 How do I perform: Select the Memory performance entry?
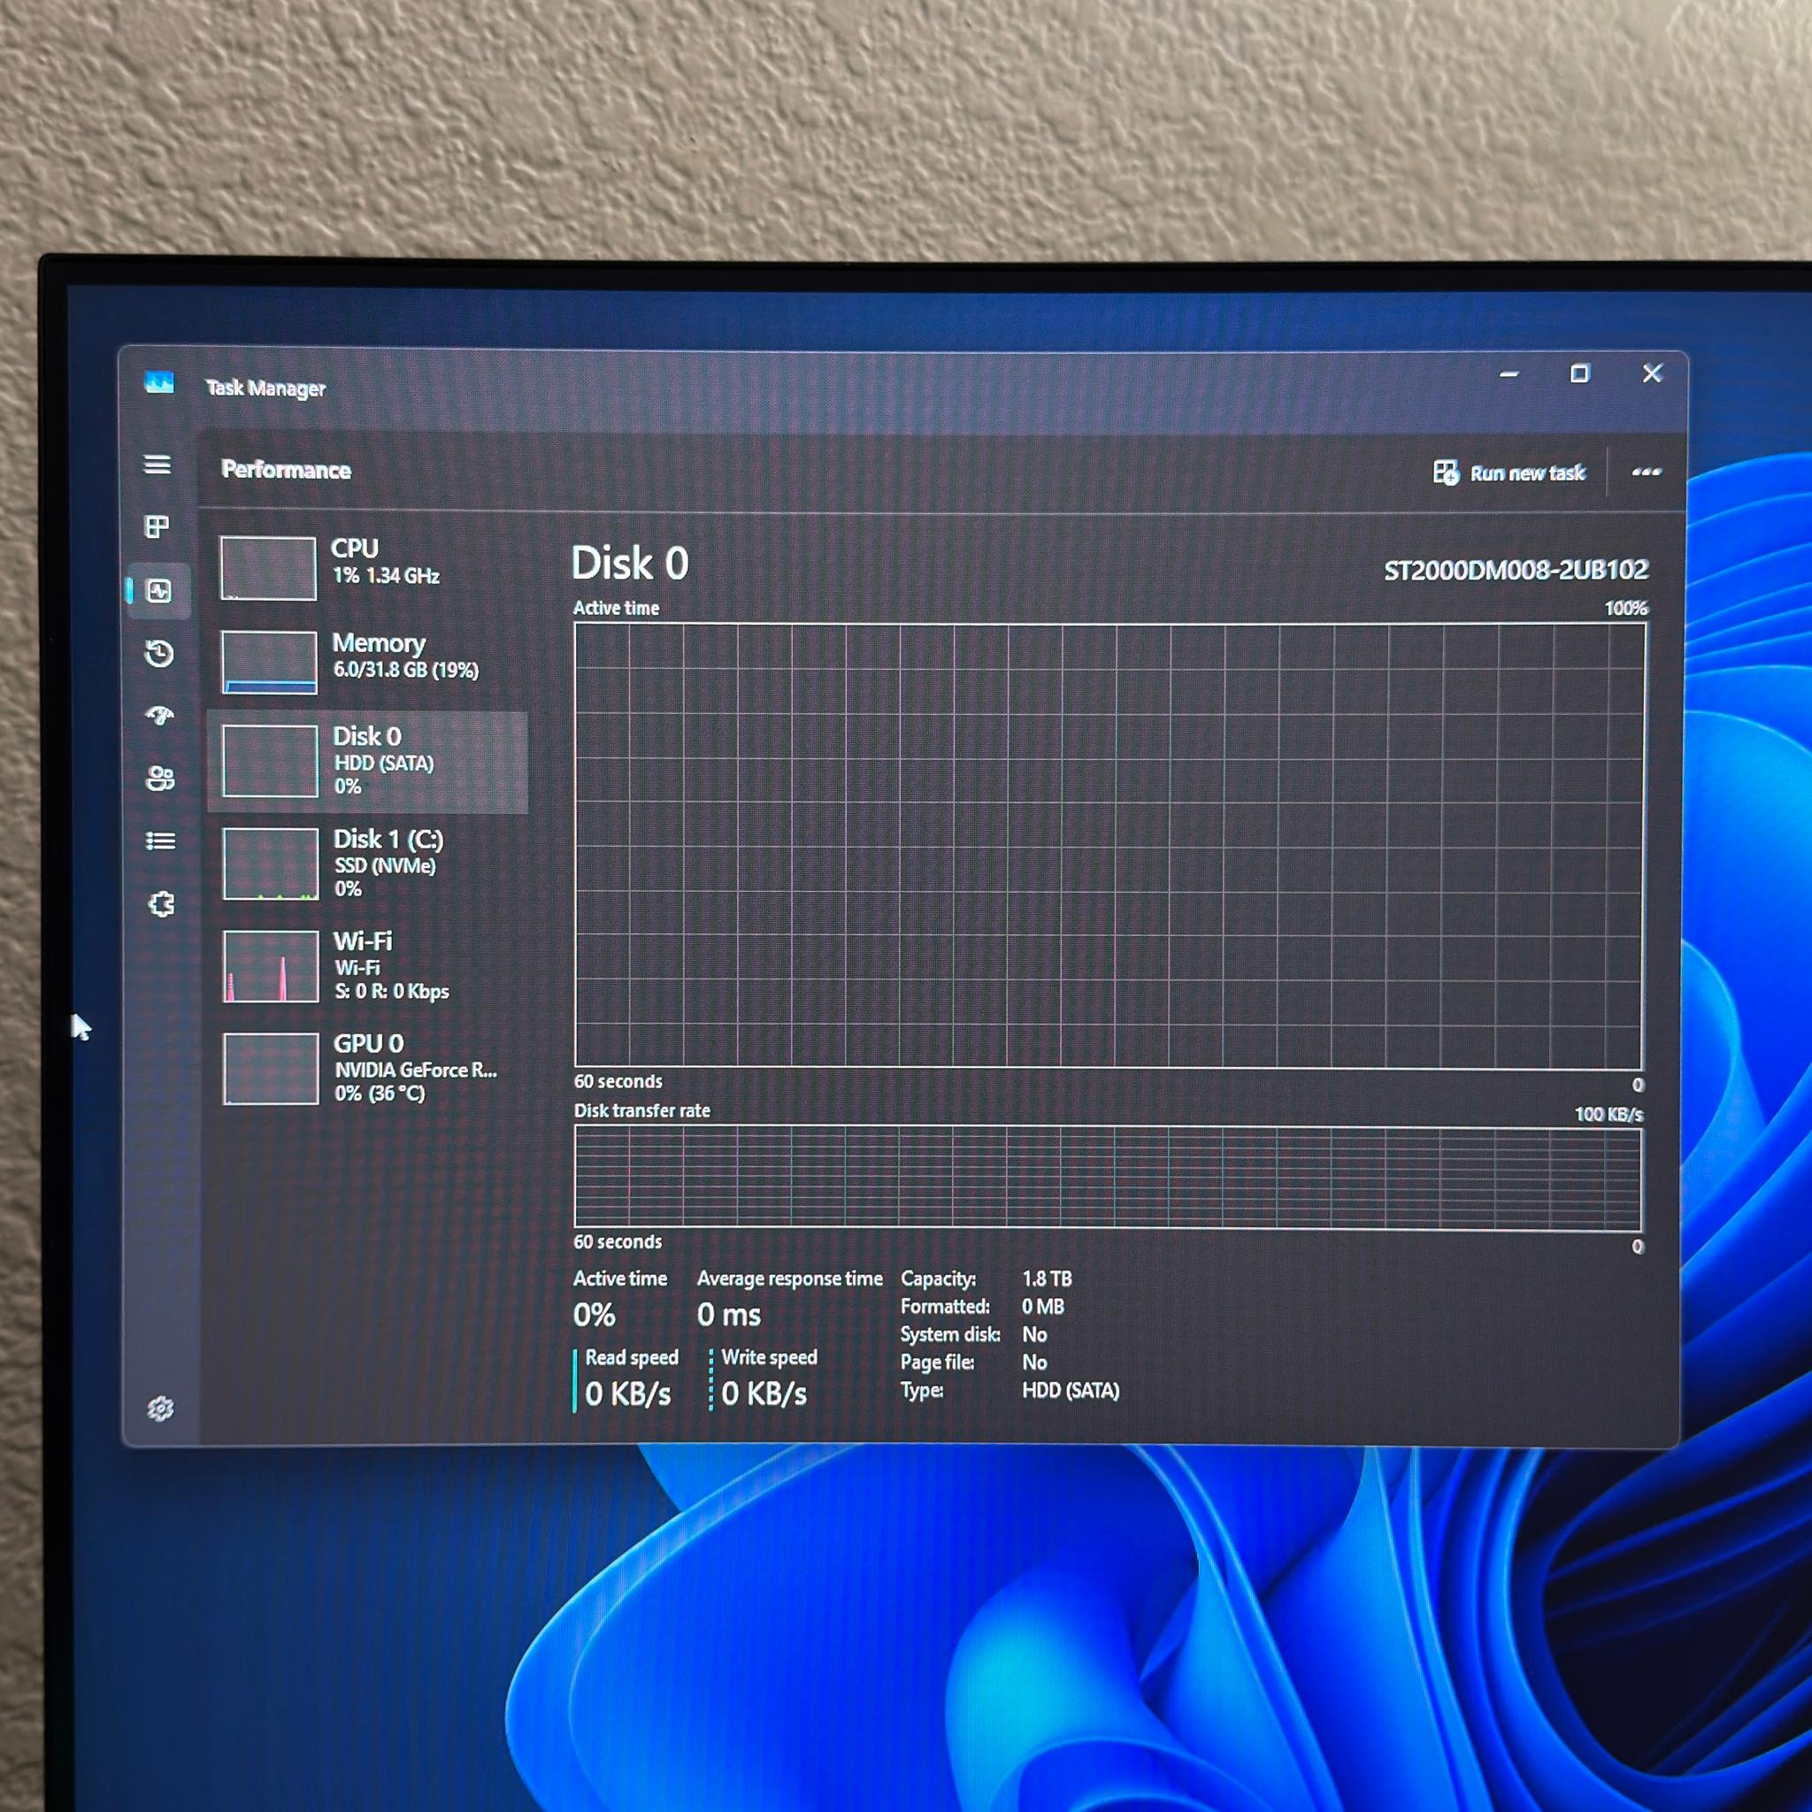pos(368,662)
